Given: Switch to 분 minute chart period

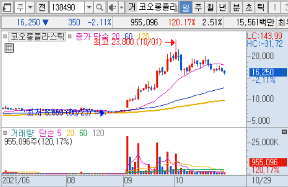Looking at the screenshot, I should coord(236,7).
